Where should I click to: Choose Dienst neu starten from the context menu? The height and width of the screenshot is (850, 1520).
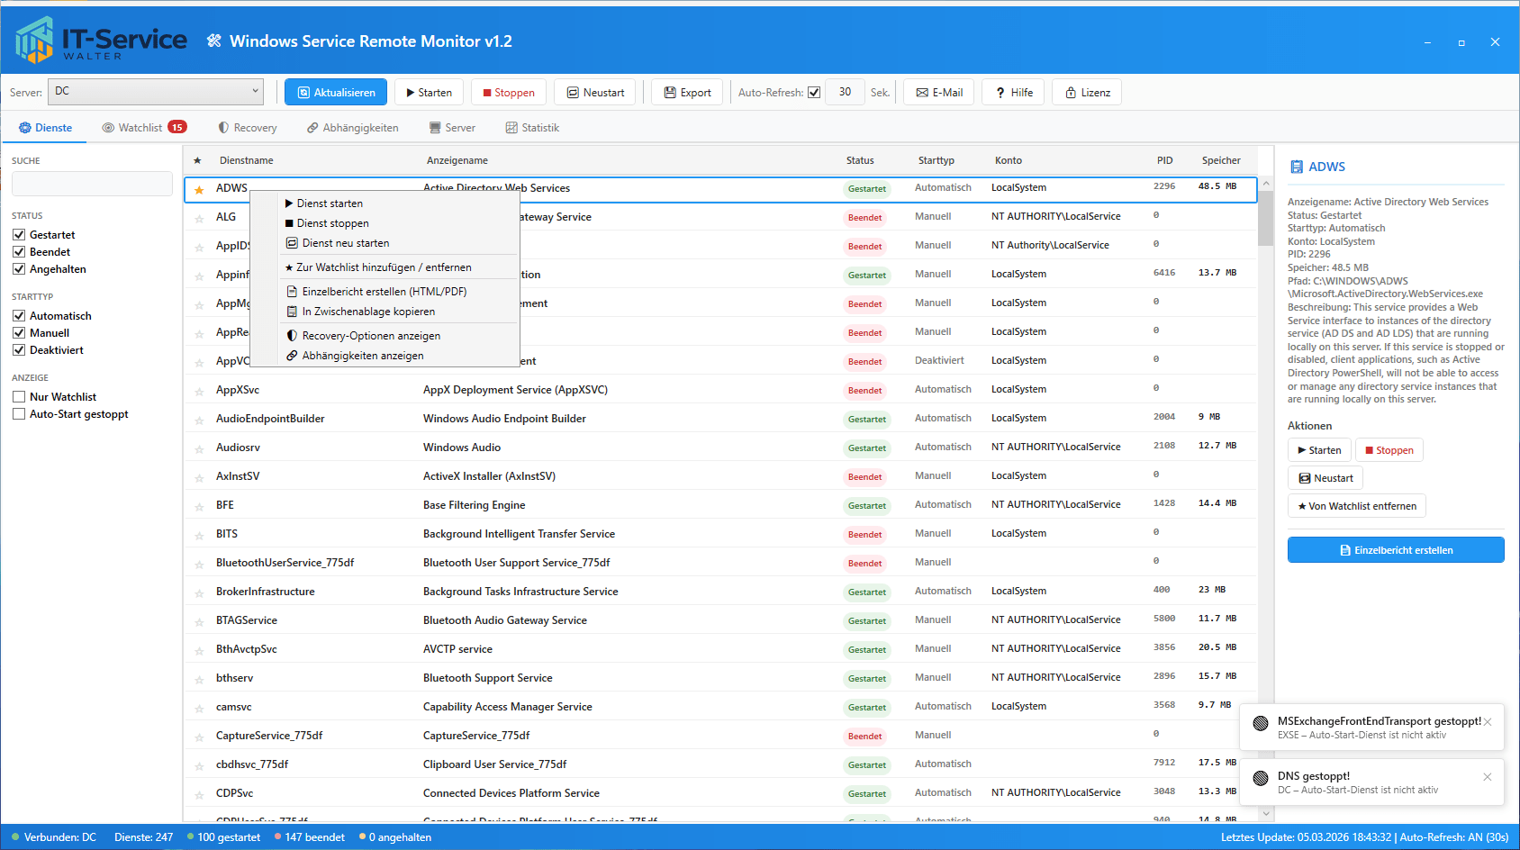346,243
